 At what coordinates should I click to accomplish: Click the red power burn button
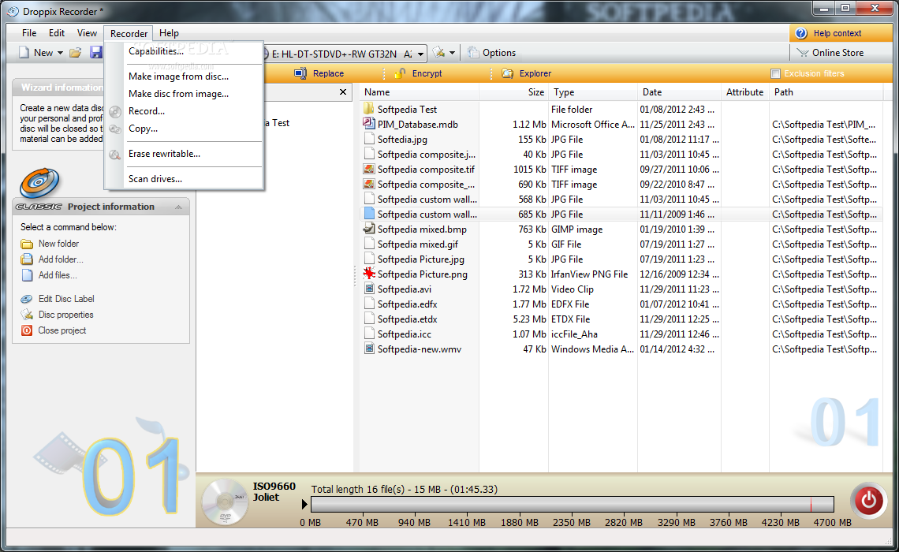tap(868, 500)
